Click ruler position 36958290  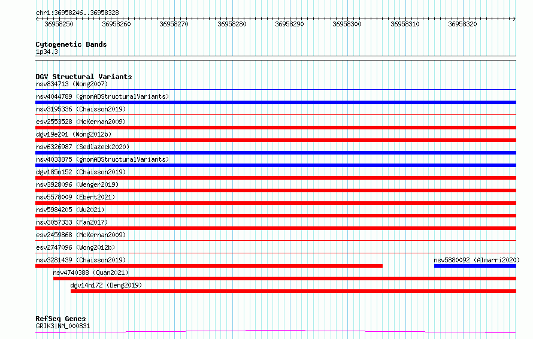point(289,24)
